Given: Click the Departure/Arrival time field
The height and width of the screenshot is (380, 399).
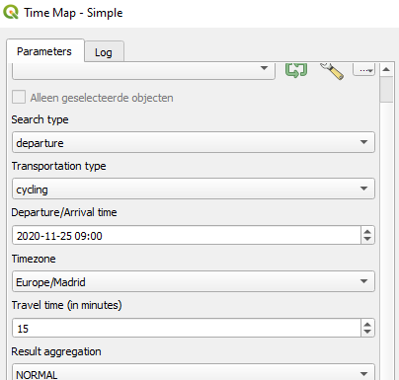Looking at the screenshot, I should click(x=187, y=235).
